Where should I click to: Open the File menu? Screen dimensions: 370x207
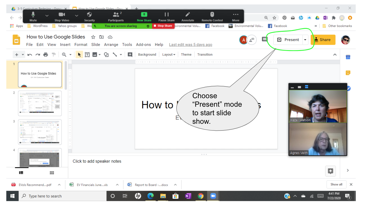tap(29, 45)
